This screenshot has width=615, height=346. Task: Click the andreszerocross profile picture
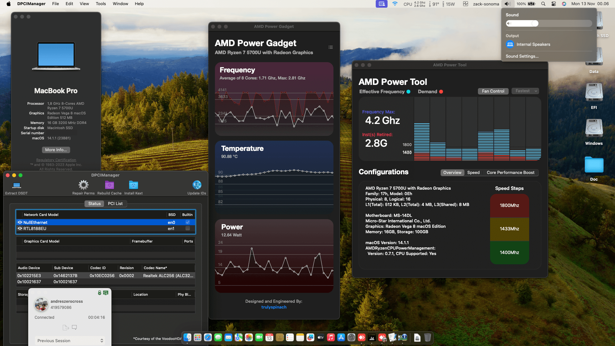pos(41,304)
